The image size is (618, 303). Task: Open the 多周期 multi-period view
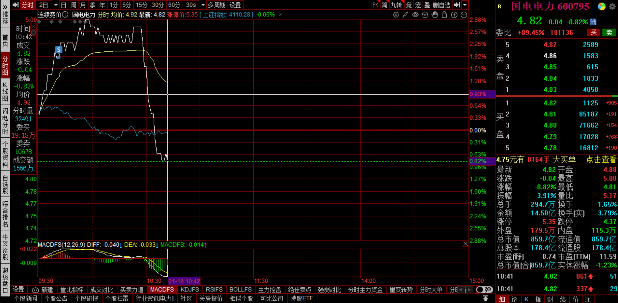click(217, 5)
